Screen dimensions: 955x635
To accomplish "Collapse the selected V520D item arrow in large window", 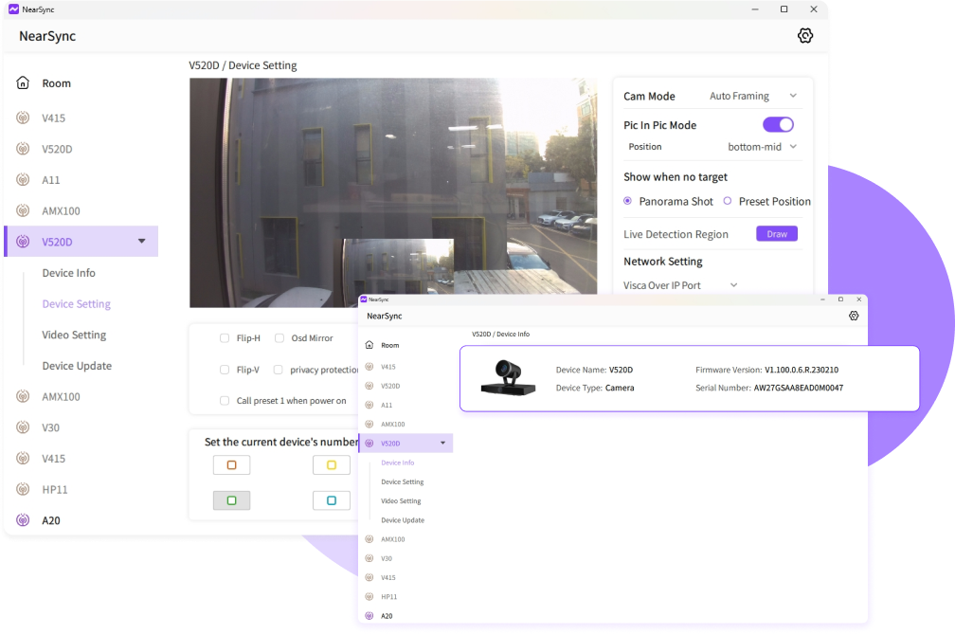I will point(142,242).
